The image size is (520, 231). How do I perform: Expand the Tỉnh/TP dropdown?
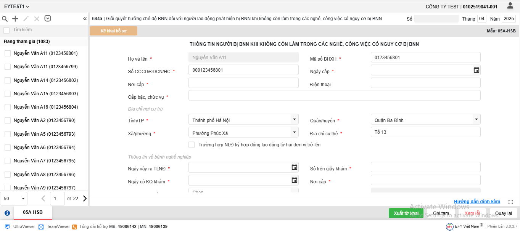pos(294,119)
